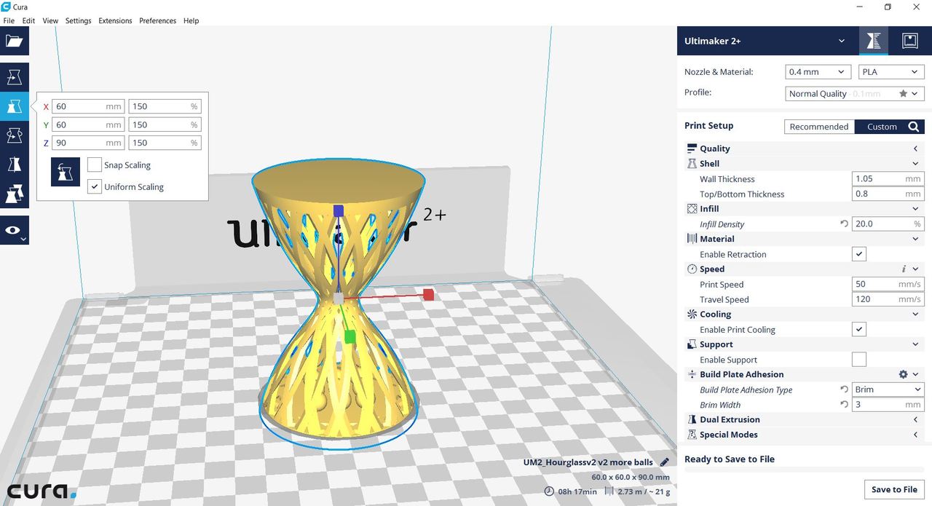Click the Reset scaling button
This screenshot has height=506, width=932.
pyautogui.click(x=65, y=172)
